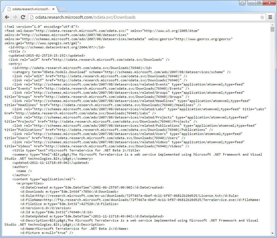Click the vertical scrollbar thumb

[272, 29]
